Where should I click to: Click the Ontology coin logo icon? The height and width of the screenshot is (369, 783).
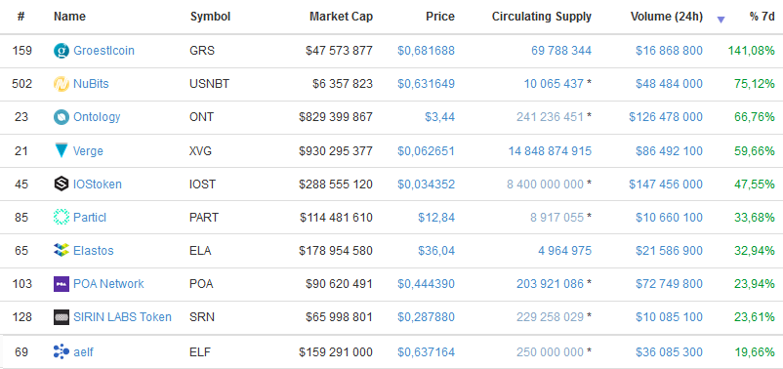[61, 117]
